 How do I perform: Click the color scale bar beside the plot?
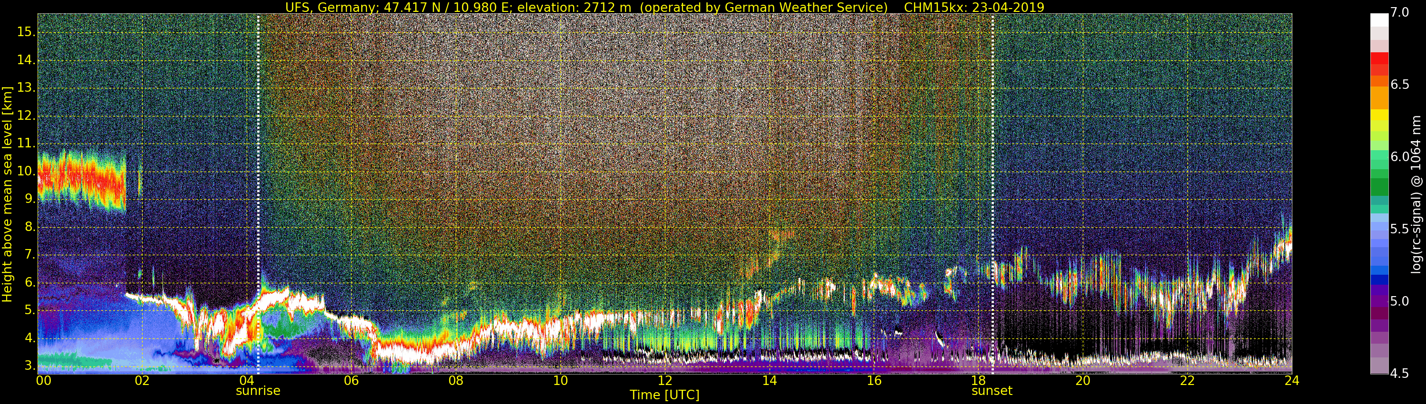[1379, 194]
